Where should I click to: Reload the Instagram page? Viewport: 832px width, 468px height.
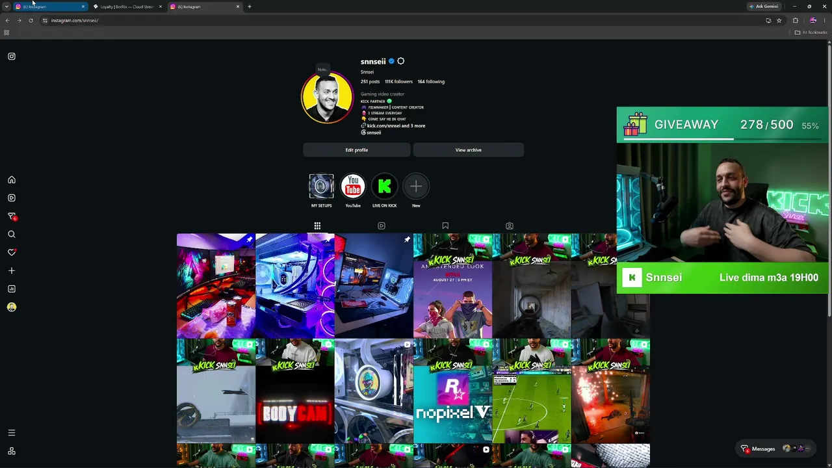point(31,20)
